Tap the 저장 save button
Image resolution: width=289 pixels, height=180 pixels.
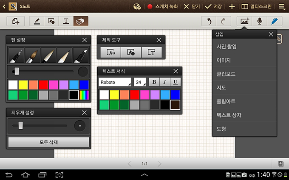coord(214,6)
